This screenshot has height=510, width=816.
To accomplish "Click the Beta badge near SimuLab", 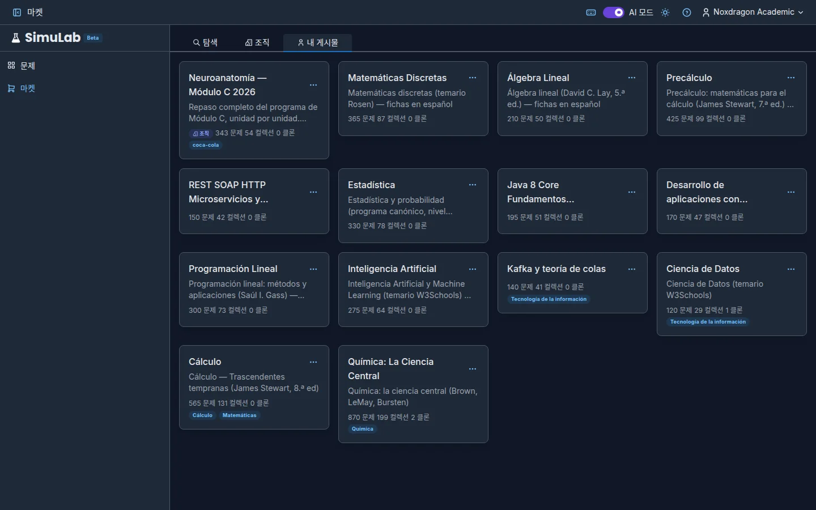I will 93,38.
